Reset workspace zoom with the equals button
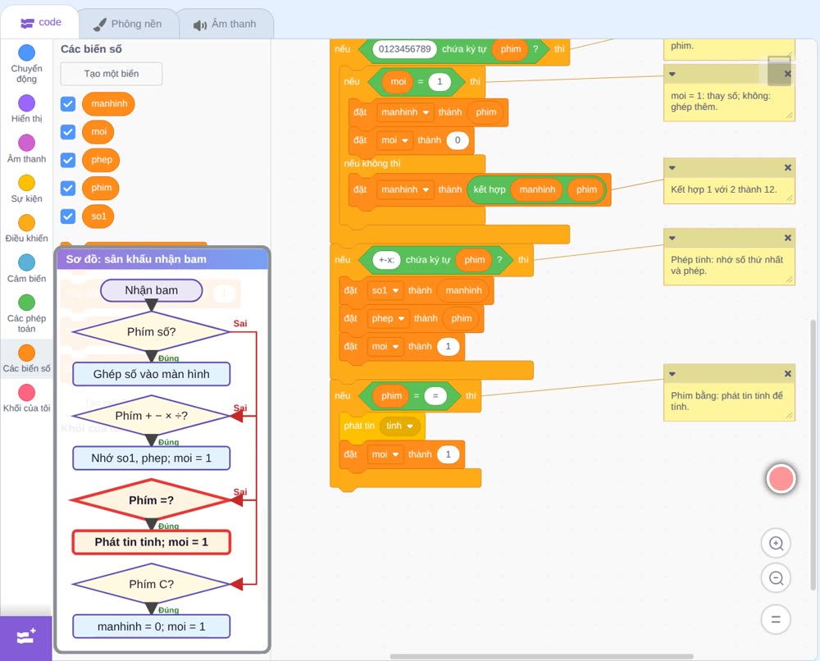The height and width of the screenshot is (661, 820). click(776, 620)
